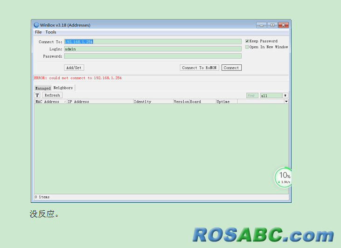Screen dimensions: 341x248
Task: Click the Connect button
Action: 231,68
